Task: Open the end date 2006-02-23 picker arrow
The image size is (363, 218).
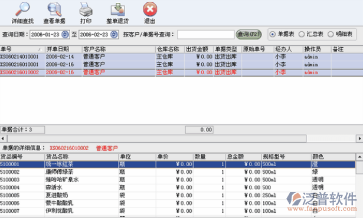Action: [114, 34]
